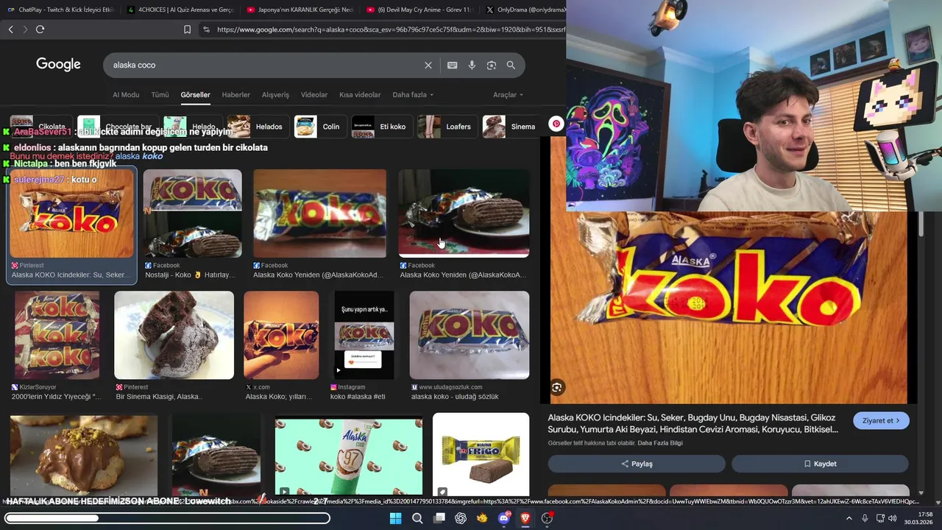Open Instagram 'koko #alaska #eti' result
This screenshot has width=942, height=530.
(x=364, y=335)
